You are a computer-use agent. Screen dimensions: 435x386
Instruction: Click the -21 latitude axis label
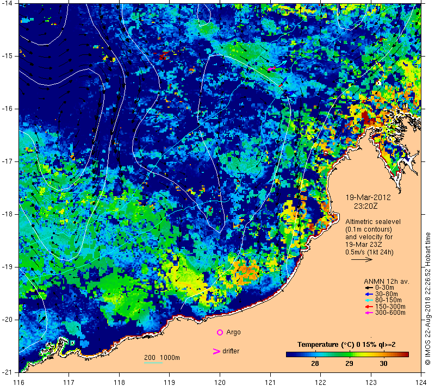point(7,372)
